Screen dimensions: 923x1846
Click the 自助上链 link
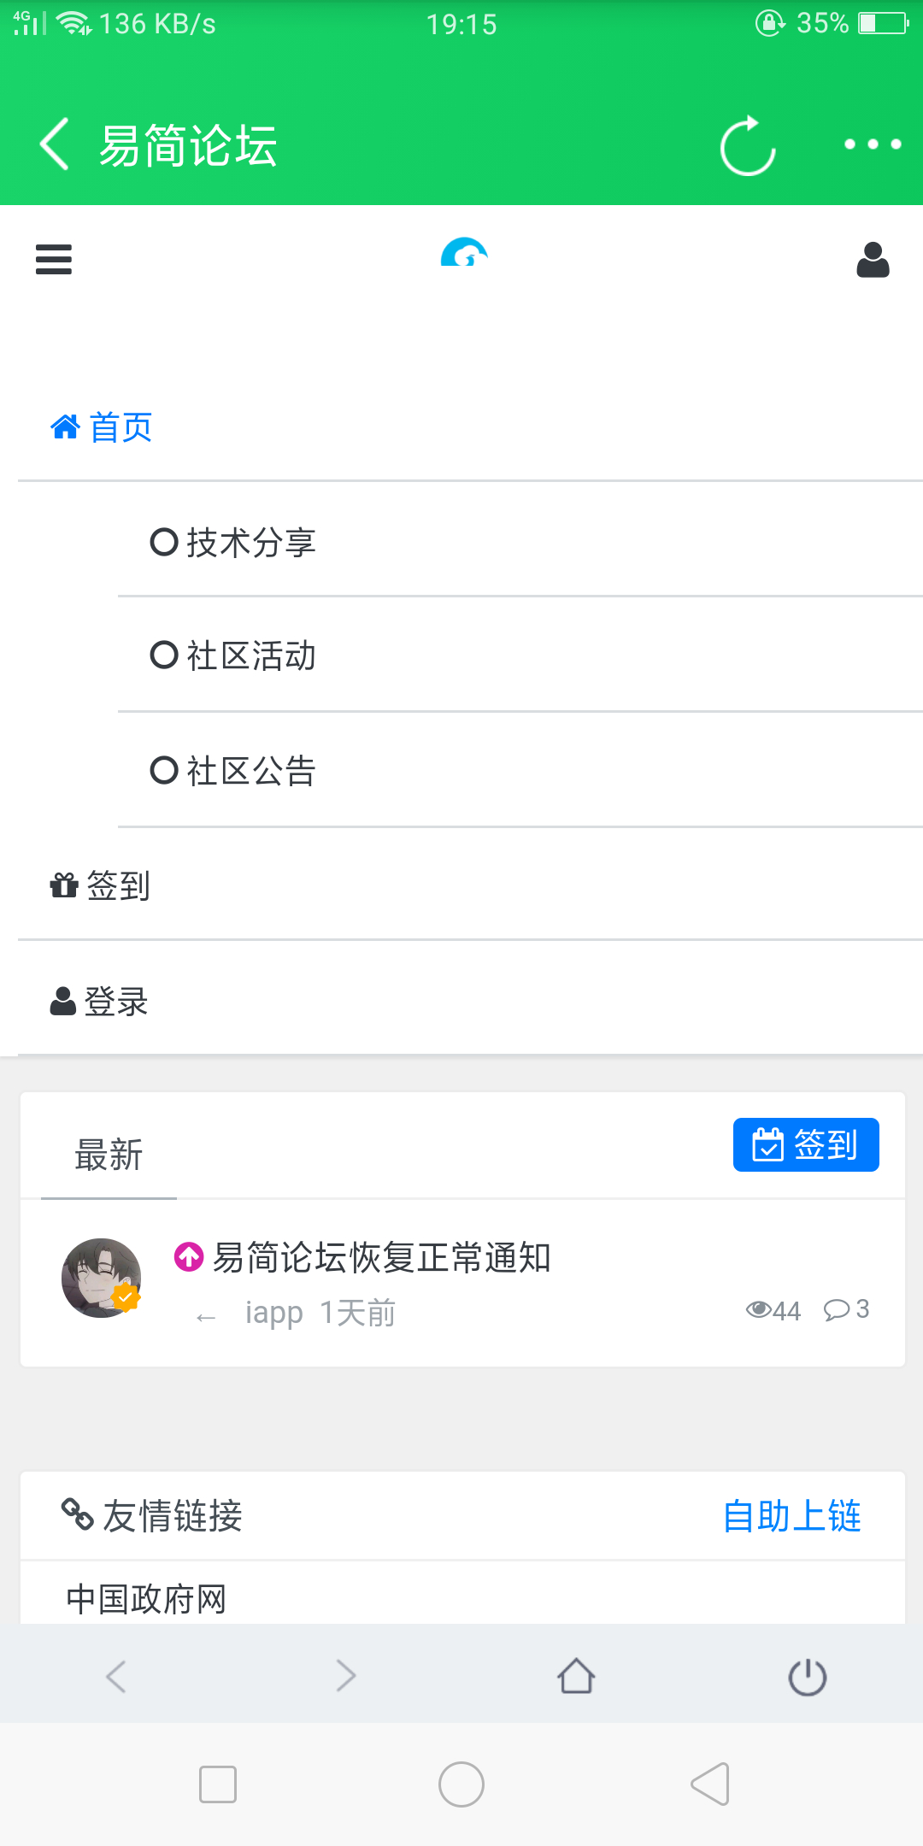point(791,1516)
